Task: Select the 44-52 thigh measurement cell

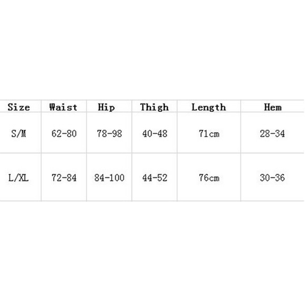Action: click(155, 178)
